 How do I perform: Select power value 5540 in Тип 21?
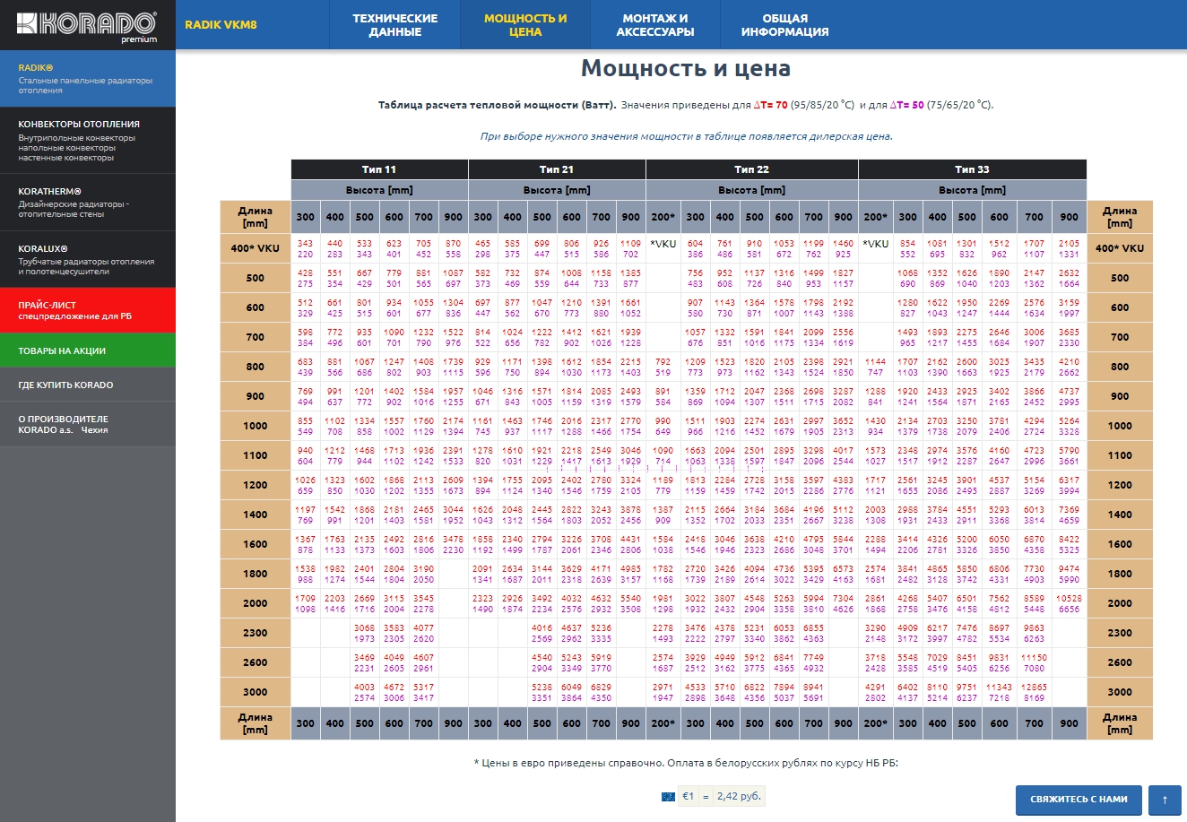(630, 599)
